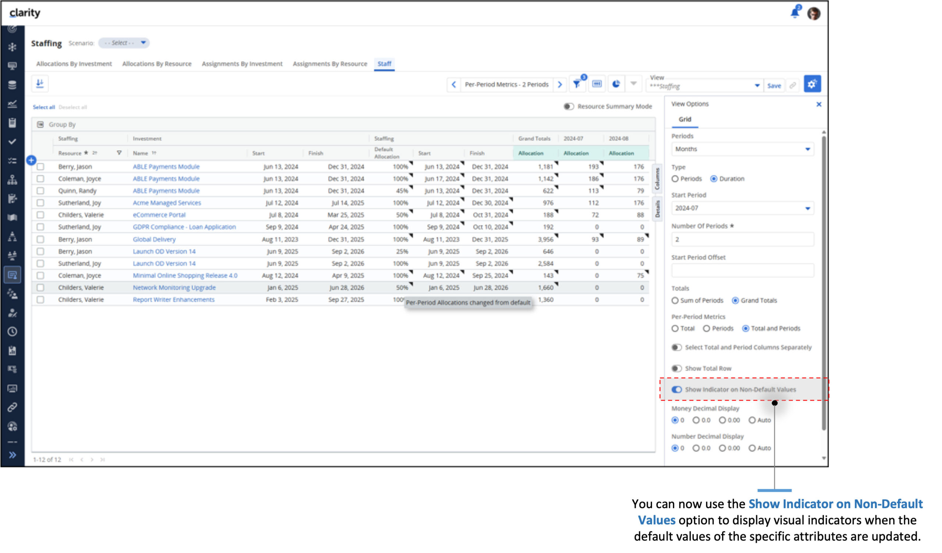The image size is (942, 553).
Task: Click the Start Period Offset input field
Action: tap(743, 271)
